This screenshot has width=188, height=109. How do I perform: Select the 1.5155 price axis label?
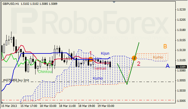coord(181,40)
